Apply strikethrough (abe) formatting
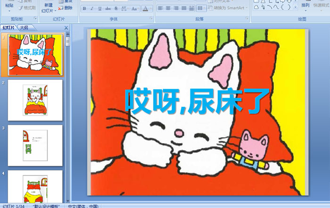Image resolution: width=330 pixels, height=208 pixels. [x=107, y=8]
